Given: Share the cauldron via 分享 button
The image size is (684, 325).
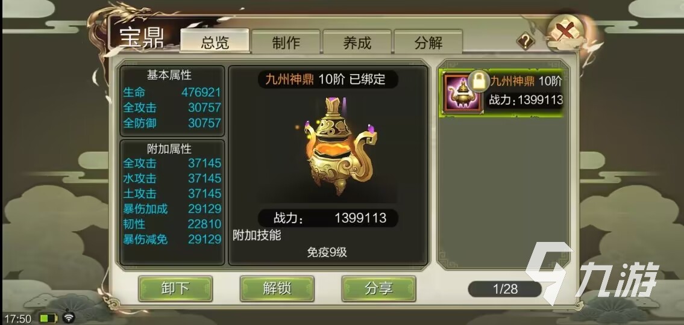Looking at the screenshot, I should [378, 288].
